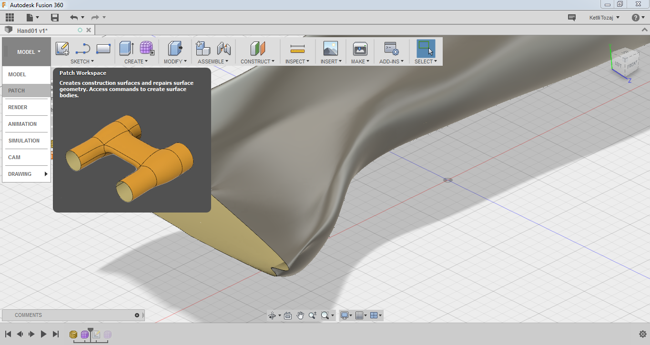Select the Offset Plane construct tool
The height and width of the screenshot is (345, 650).
click(x=258, y=49)
